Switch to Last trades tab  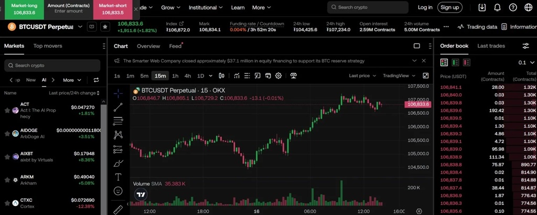tap(491, 46)
